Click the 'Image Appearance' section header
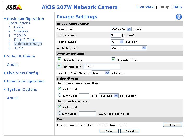 (73, 24)
